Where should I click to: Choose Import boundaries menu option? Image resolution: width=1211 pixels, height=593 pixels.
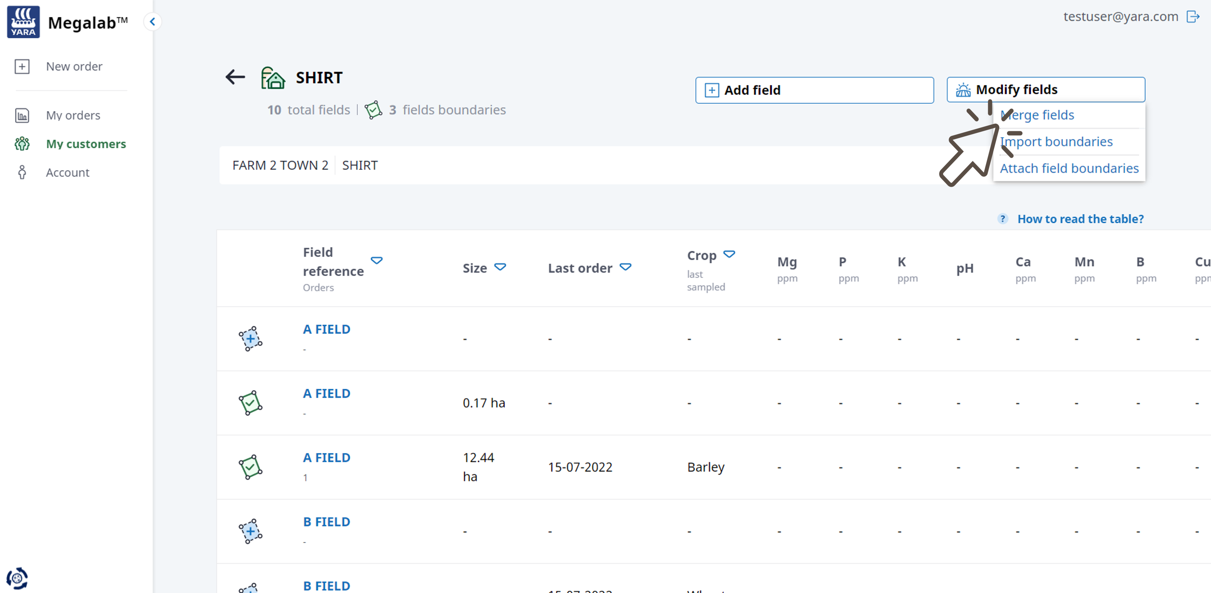coord(1056,142)
